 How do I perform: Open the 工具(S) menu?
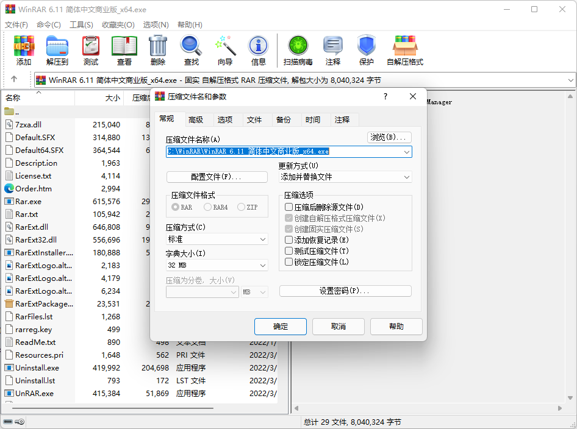[x=81, y=24]
